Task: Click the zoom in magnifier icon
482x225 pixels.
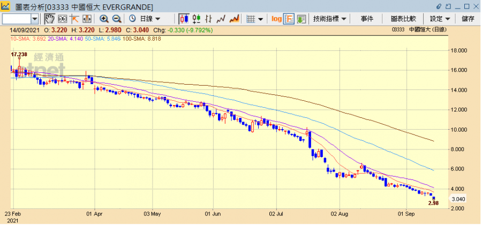Action: point(104,19)
